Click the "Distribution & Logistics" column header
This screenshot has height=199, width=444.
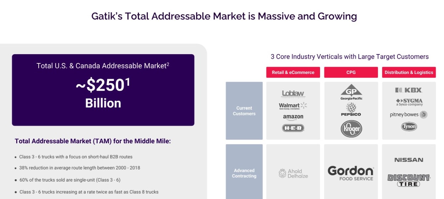pos(409,72)
